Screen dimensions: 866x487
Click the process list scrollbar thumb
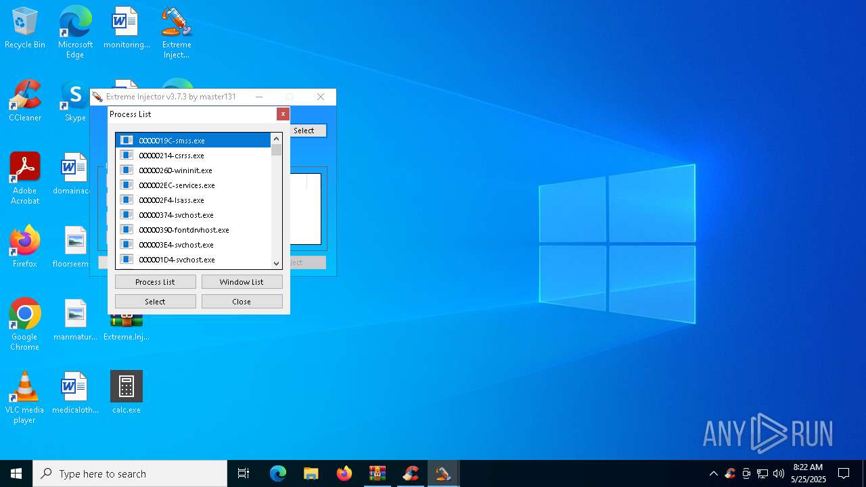coord(276,149)
